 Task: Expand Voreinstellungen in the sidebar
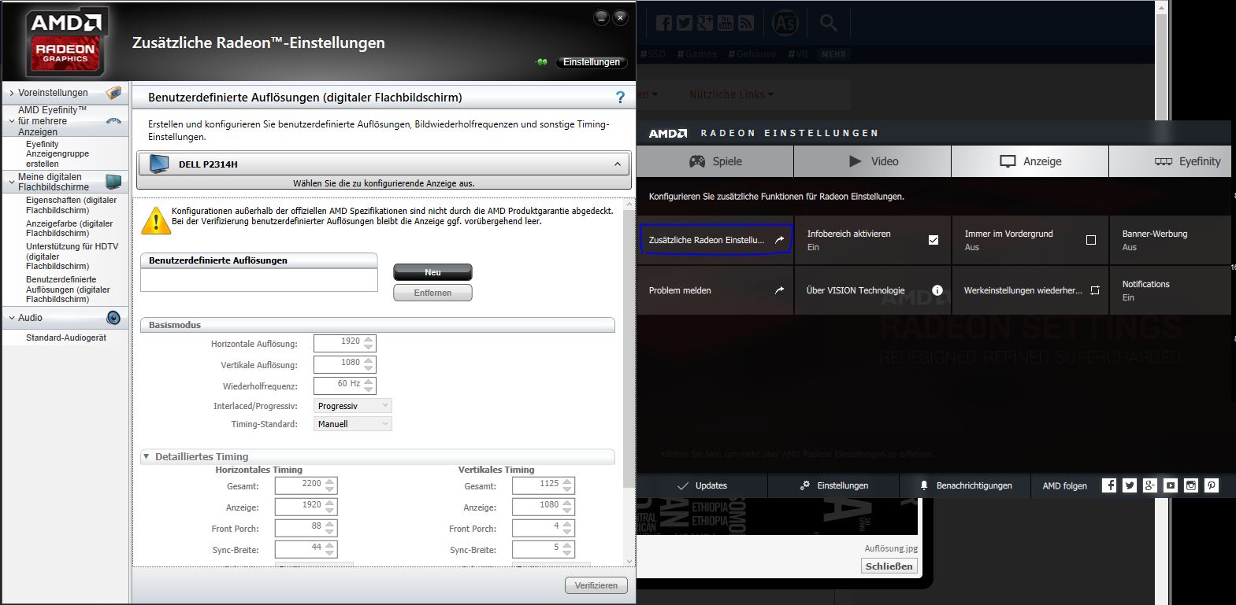12,93
